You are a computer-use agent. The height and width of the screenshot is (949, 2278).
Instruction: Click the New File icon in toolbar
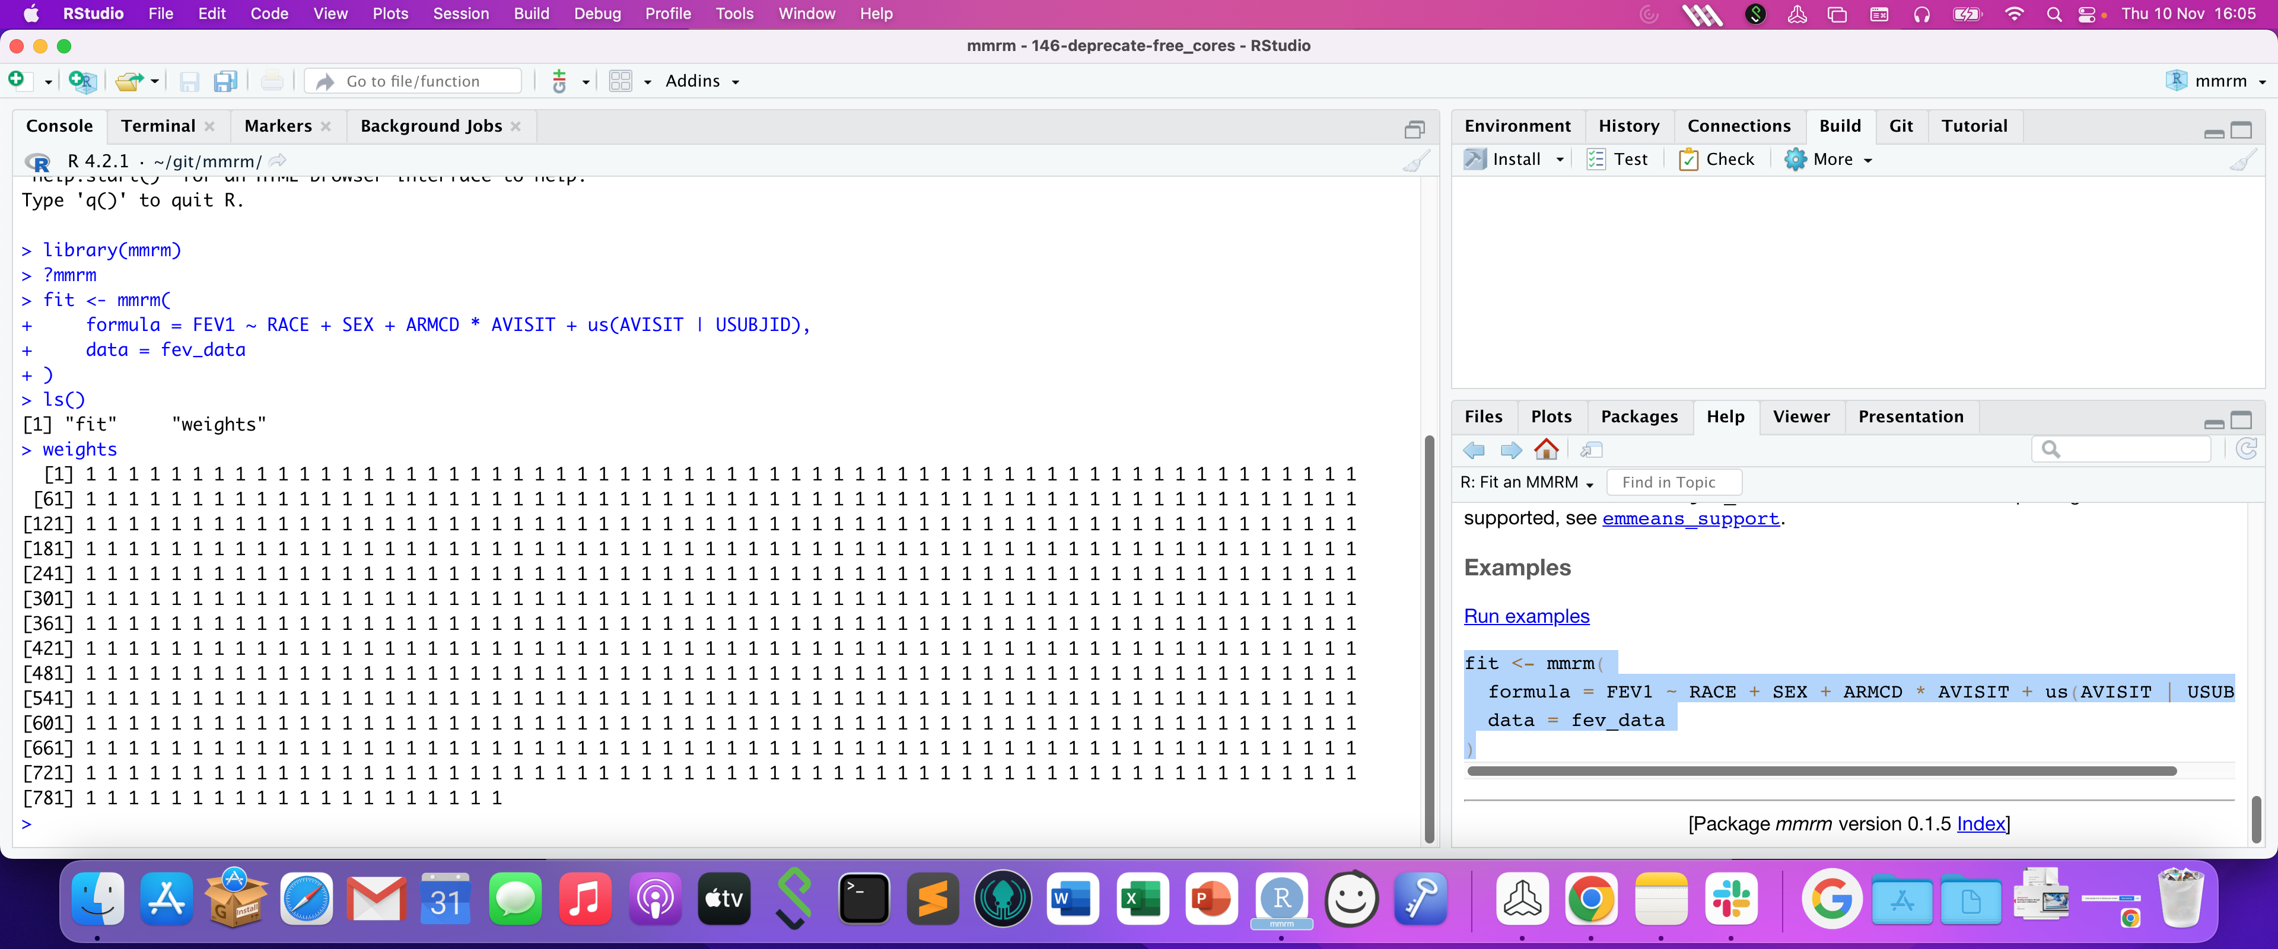17,81
